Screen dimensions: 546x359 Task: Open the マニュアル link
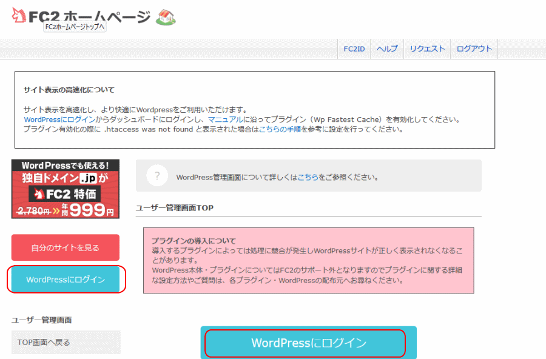225,119
